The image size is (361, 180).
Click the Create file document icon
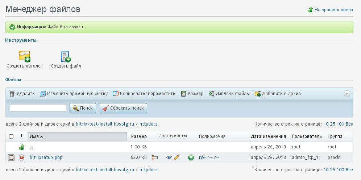[66, 56]
